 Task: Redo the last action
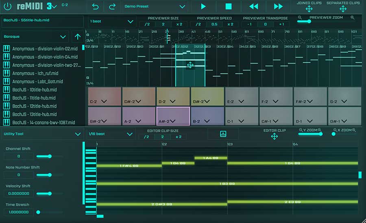112,6
